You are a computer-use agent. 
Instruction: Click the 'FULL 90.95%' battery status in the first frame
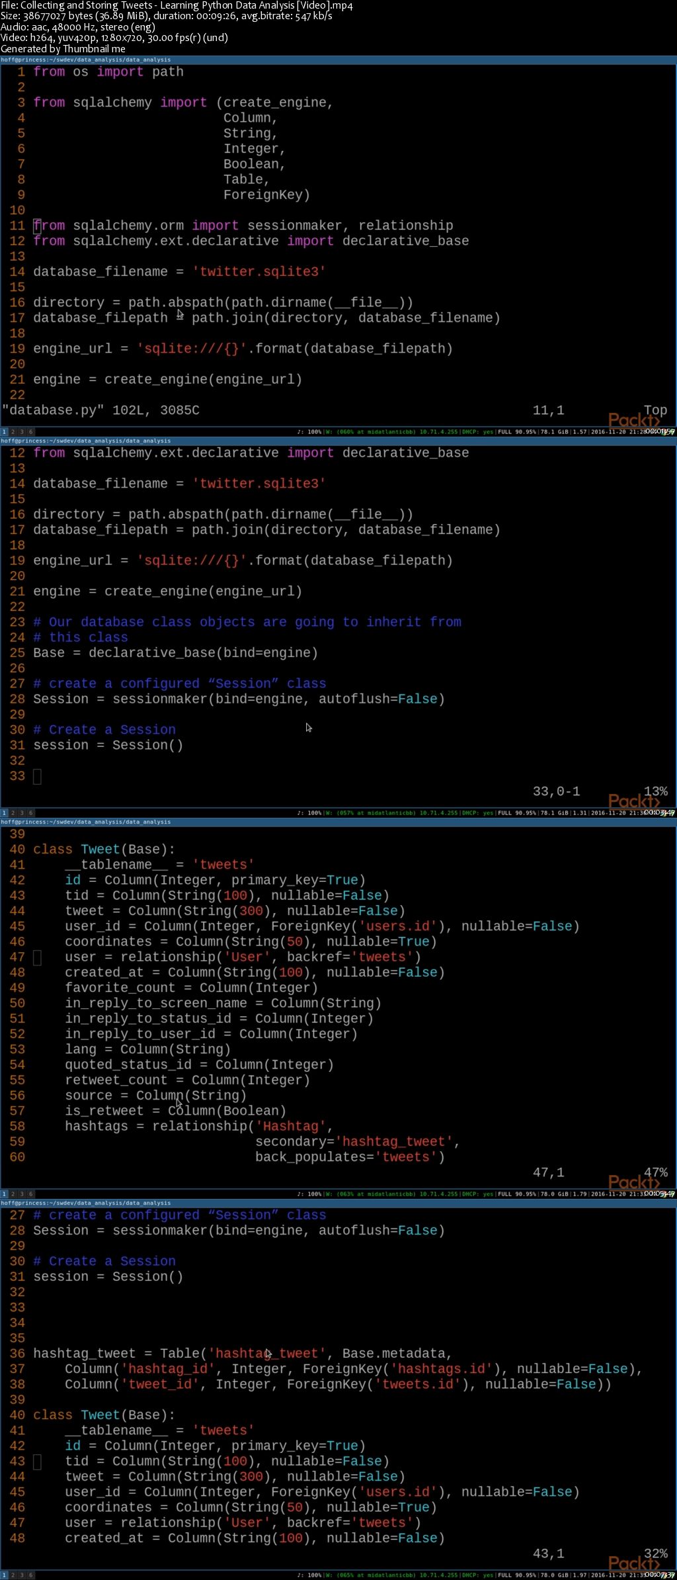click(517, 432)
